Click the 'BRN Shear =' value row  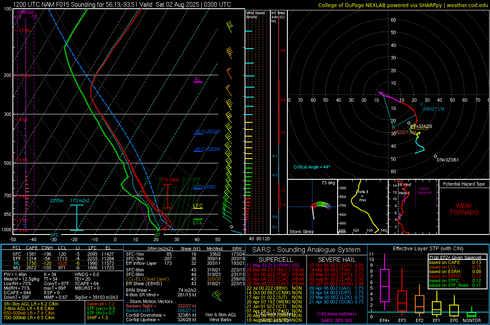161,290
